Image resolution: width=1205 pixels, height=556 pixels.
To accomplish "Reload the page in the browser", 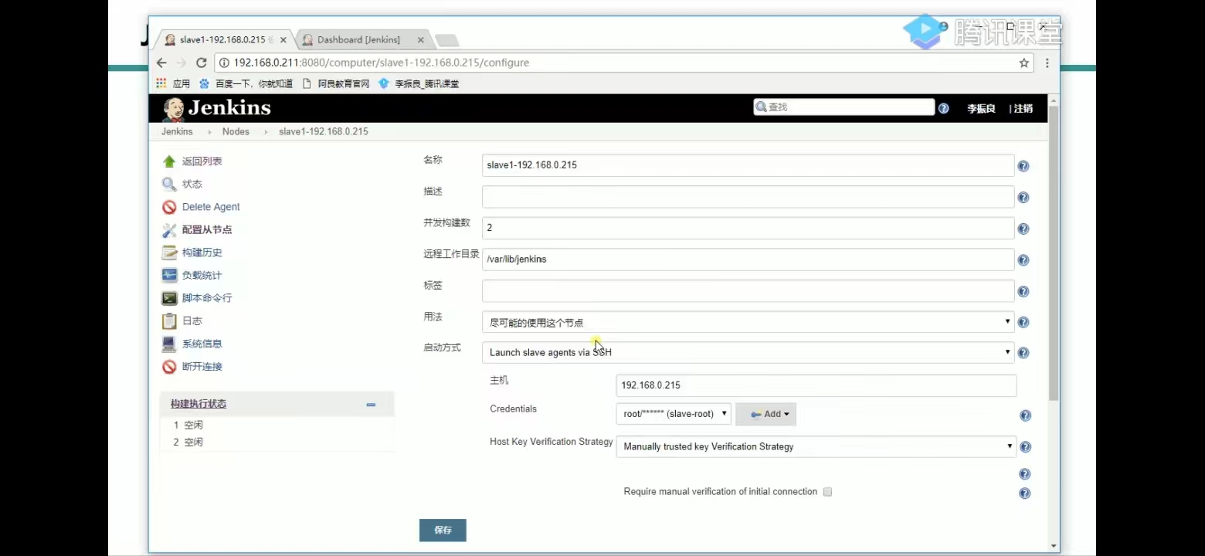I will point(202,63).
